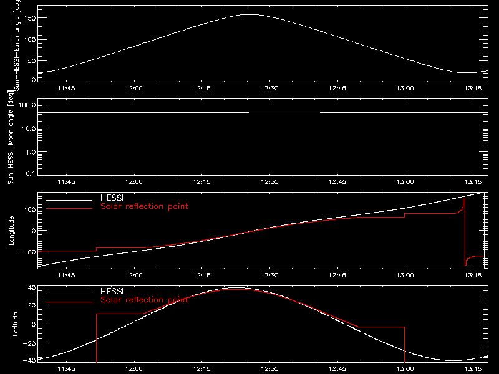Screen dimensions: 499x374
Task: Click white HESSI legend line in Latitude plot
Action: [x=69, y=294]
